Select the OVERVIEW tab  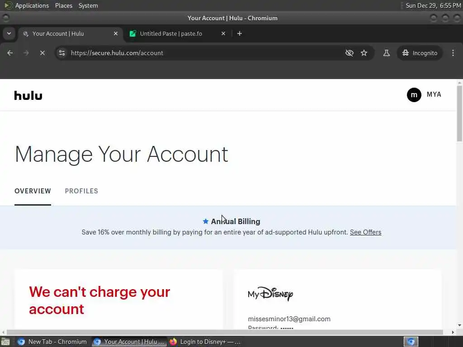click(33, 191)
